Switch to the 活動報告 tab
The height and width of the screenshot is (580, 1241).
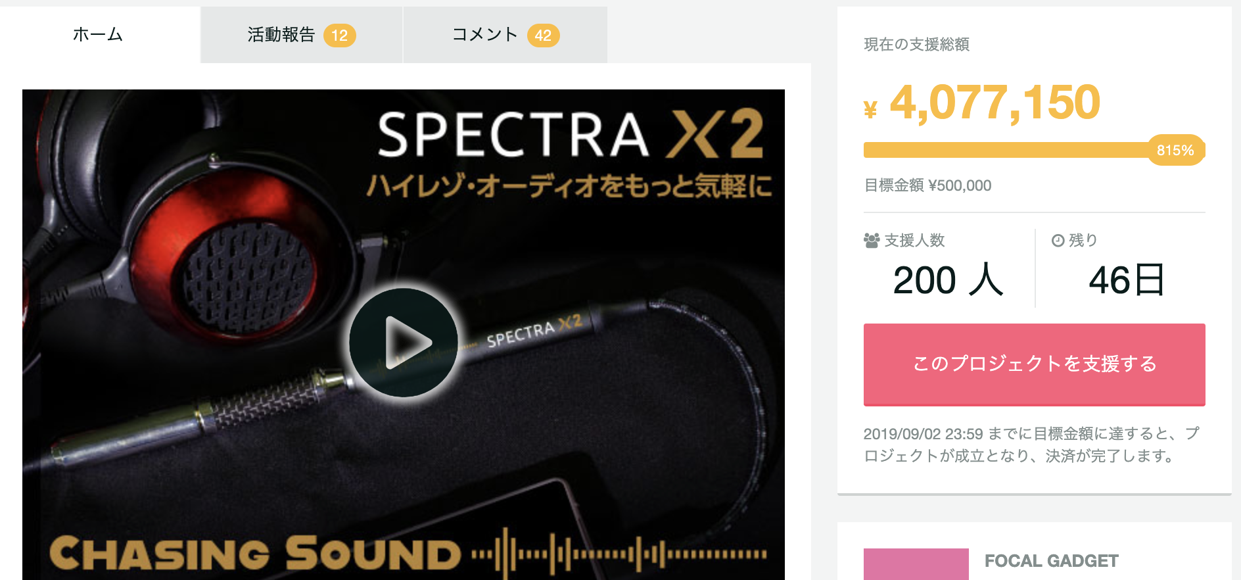coord(302,35)
